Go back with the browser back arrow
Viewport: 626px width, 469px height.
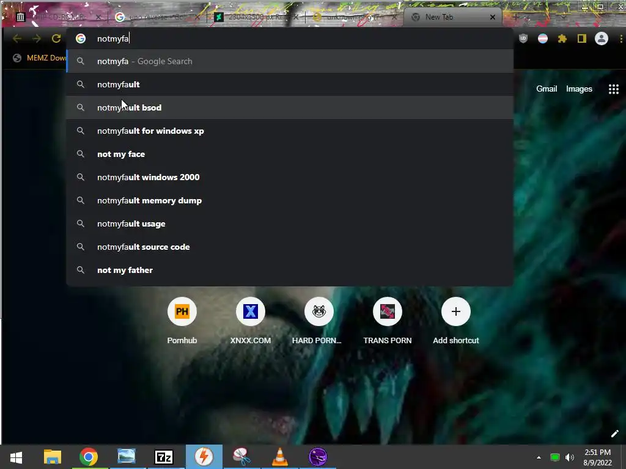coord(17,38)
